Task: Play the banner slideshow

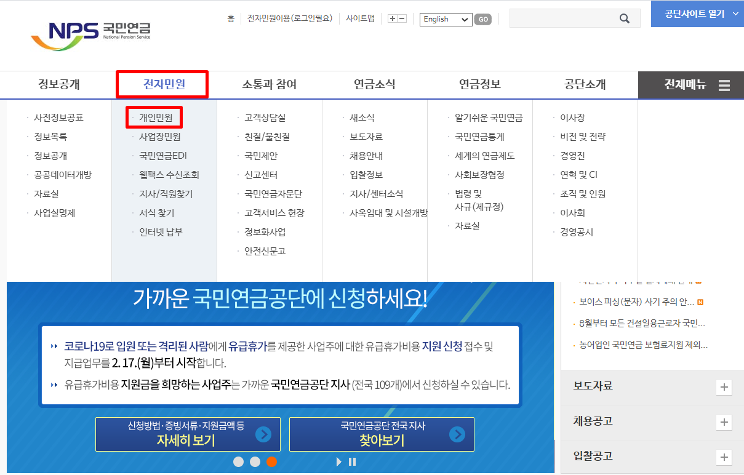Action: (x=339, y=461)
